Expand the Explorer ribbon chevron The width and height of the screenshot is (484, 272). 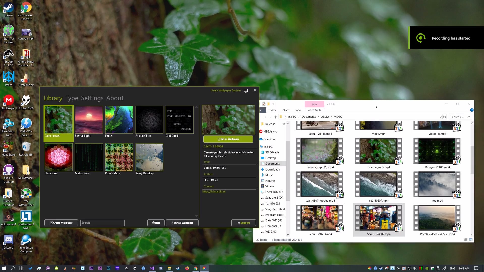(467, 110)
